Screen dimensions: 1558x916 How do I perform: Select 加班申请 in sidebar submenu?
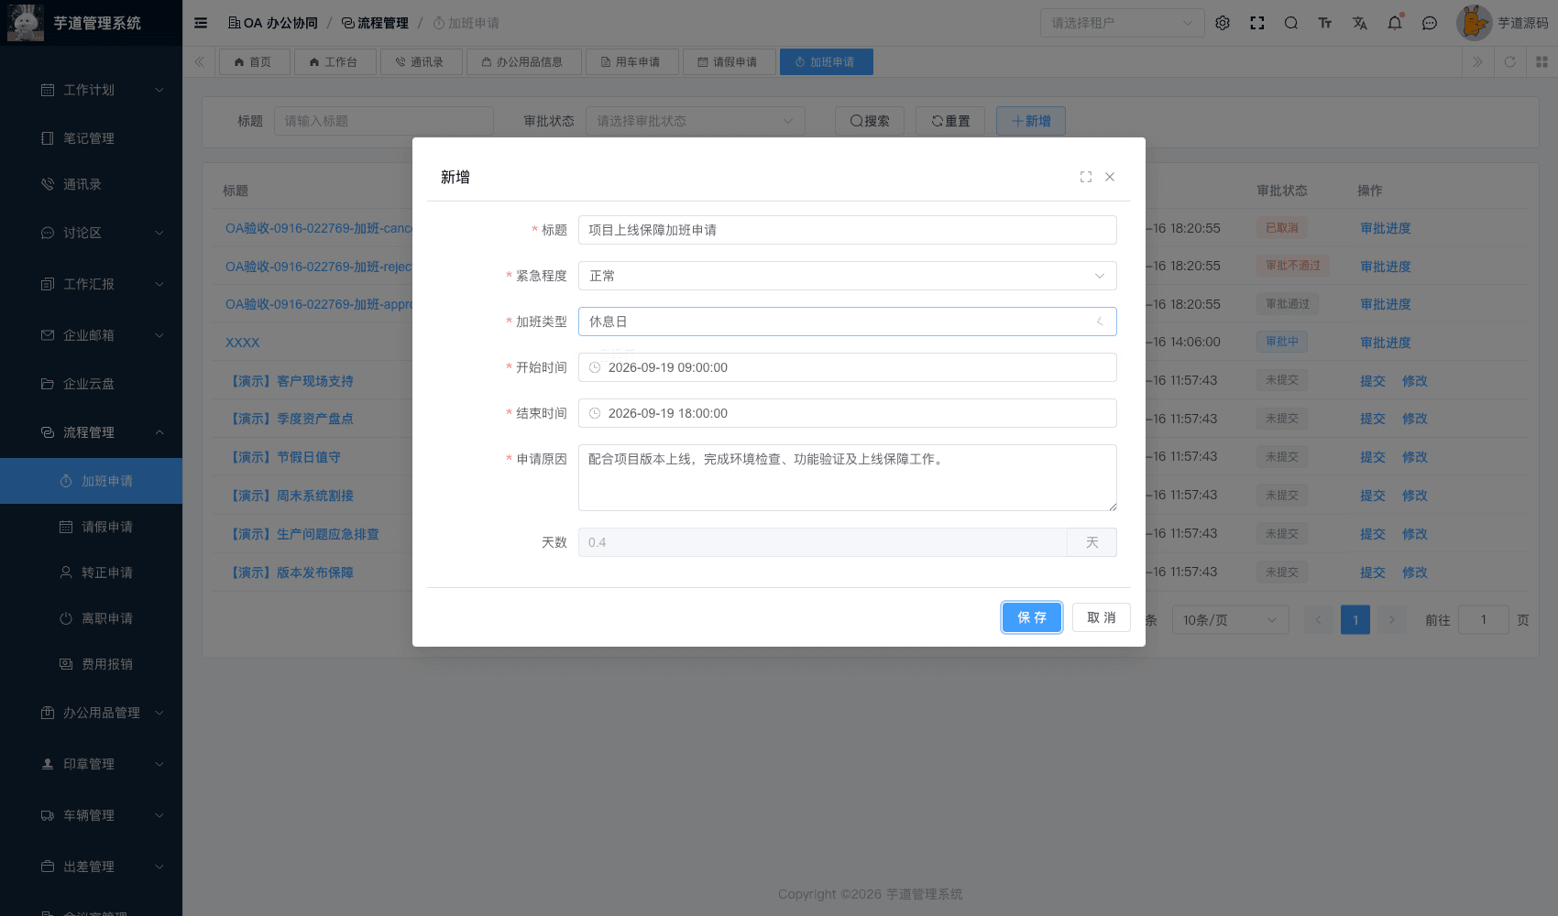pyautogui.click(x=92, y=481)
